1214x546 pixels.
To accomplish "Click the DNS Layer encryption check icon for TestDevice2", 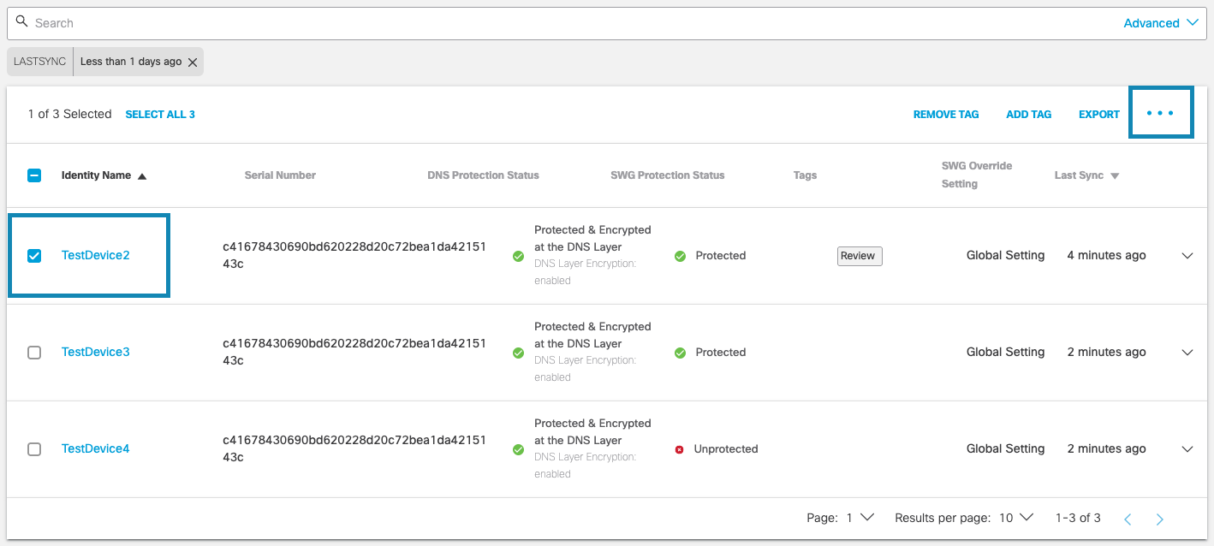I will point(518,256).
